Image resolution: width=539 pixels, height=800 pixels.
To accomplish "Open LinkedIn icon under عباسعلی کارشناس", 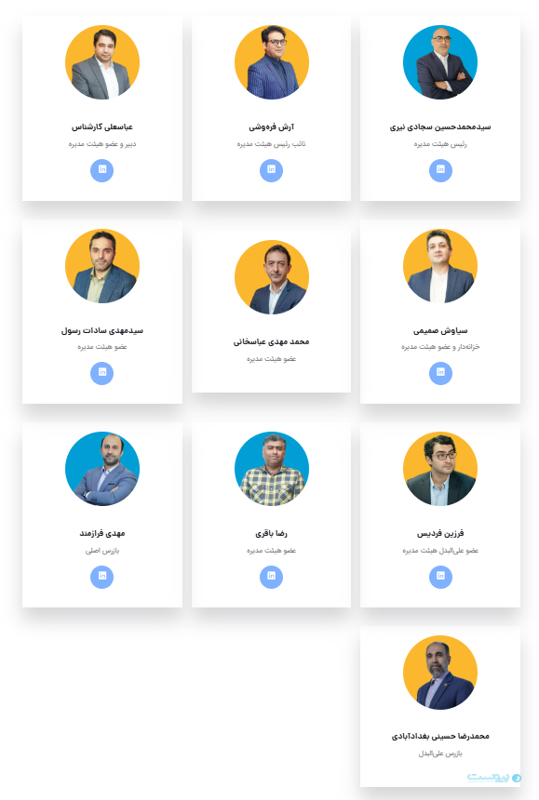I will (102, 170).
